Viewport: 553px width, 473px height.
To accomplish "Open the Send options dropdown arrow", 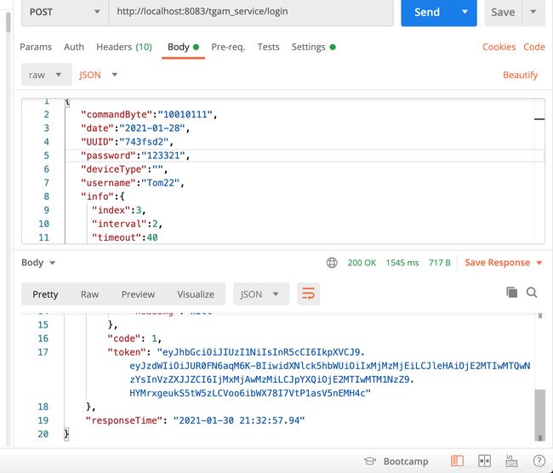I will (465, 12).
